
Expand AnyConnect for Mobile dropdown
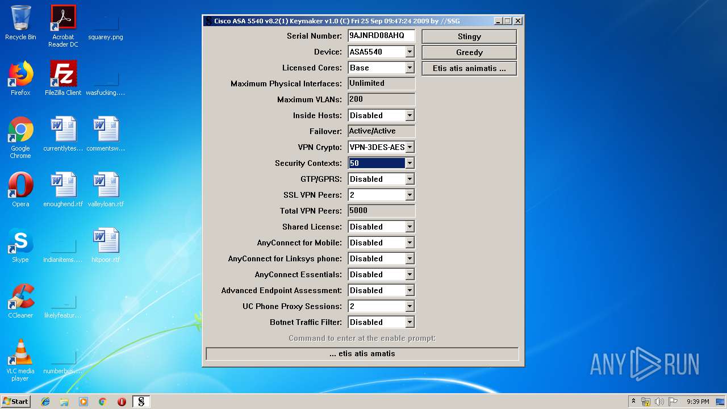pos(410,243)
